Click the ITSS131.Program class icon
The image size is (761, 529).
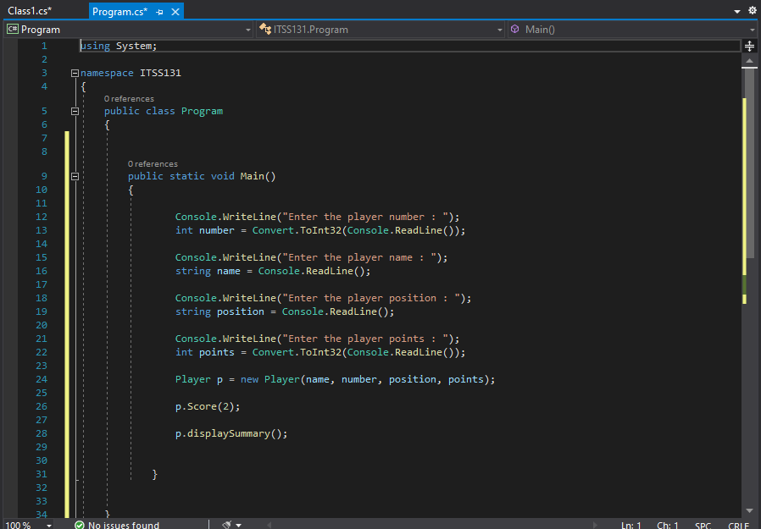point(265,28)
